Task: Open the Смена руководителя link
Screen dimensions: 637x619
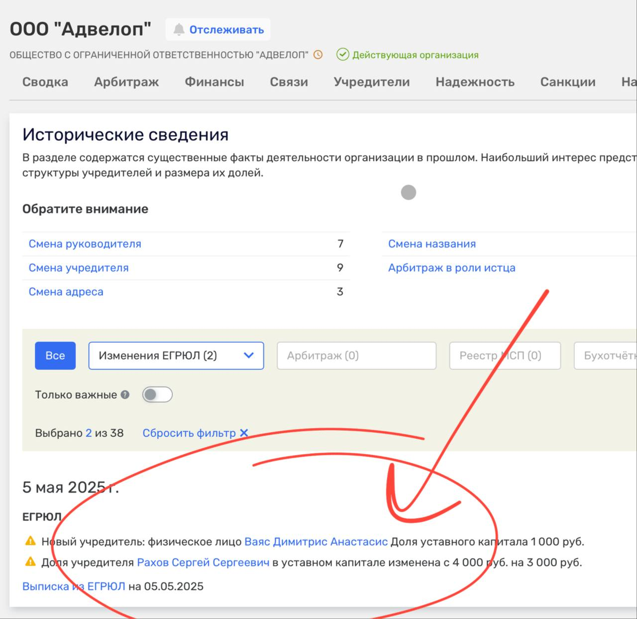Action: point(85,244)
